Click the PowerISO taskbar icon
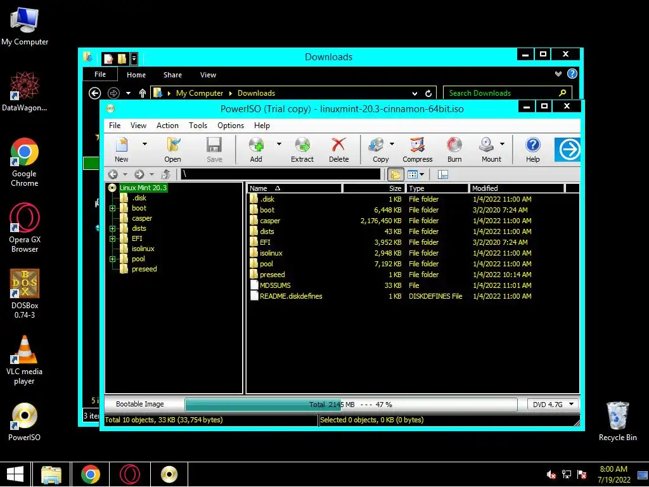 click(x=169, y=474)
